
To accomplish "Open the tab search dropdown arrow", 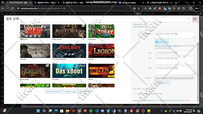I will (3, 3).
